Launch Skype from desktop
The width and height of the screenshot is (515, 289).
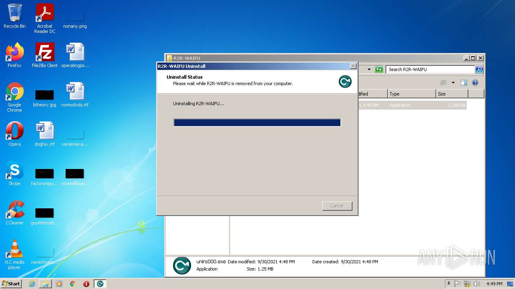14,173
